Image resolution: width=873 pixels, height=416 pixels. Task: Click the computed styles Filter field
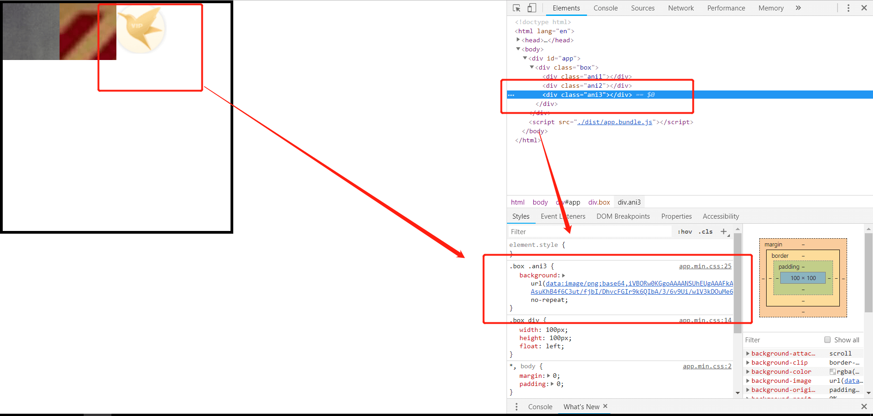point(782,340)
